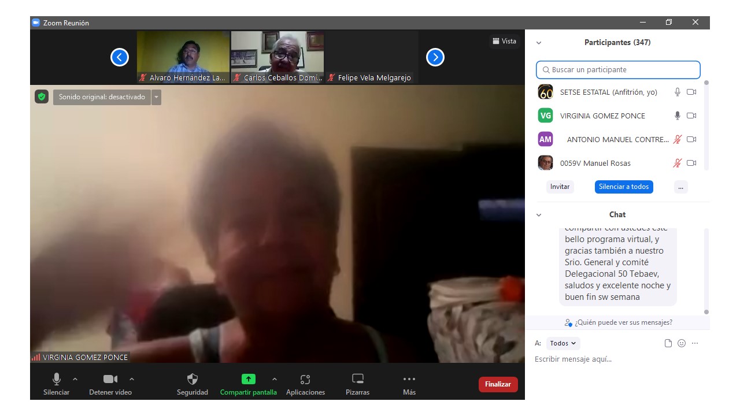Click Buscar un participante search field
This screenshot has width=740, height=416.
618,70
